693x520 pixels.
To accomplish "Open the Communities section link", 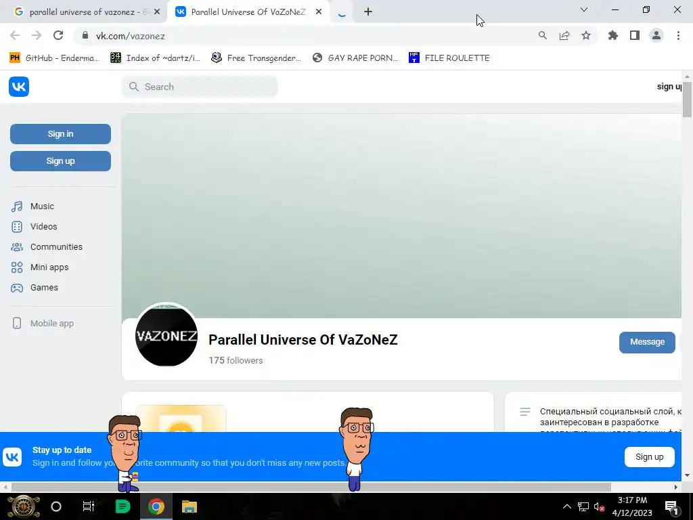I will (56, 246).
